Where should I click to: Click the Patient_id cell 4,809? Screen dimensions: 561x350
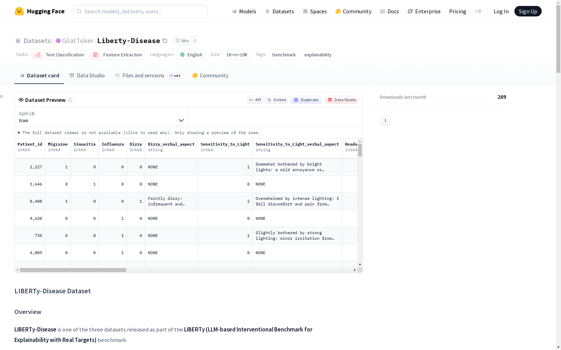30,253
